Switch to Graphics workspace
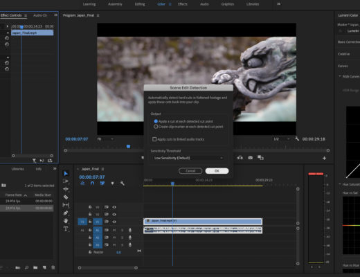 click(x=228, y=4)
